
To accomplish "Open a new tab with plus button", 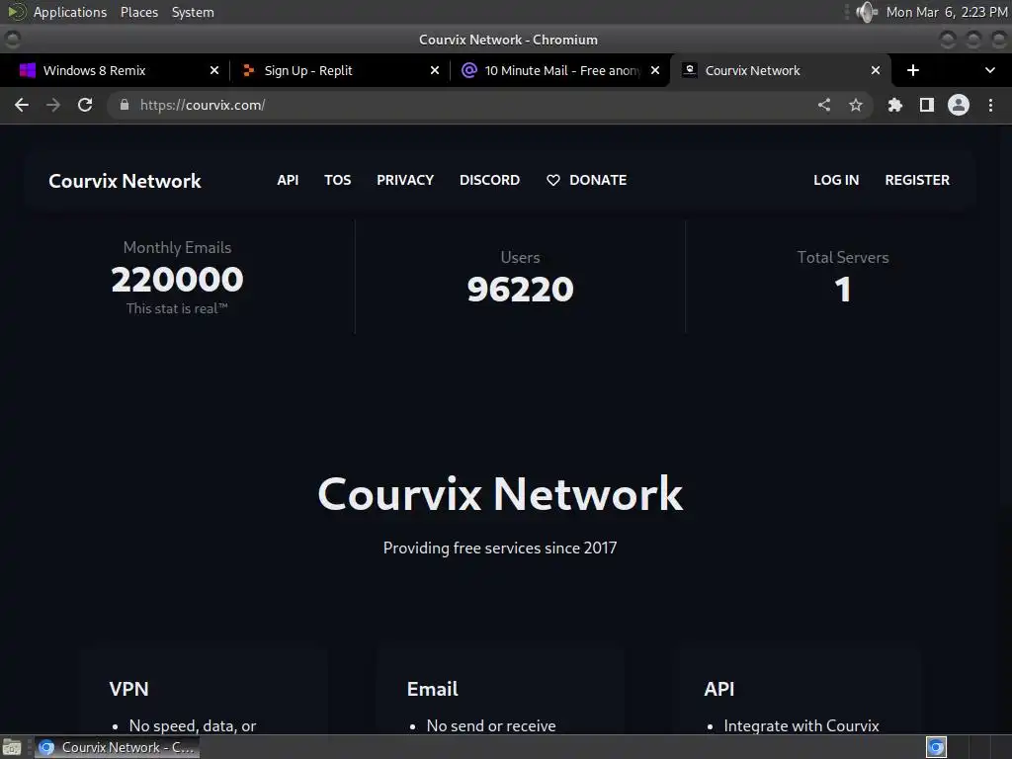I will 912,70.
